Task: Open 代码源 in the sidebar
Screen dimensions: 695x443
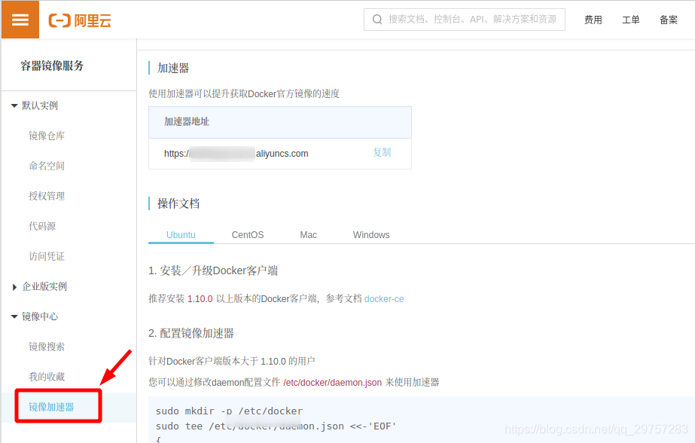Action: [43, 226]
